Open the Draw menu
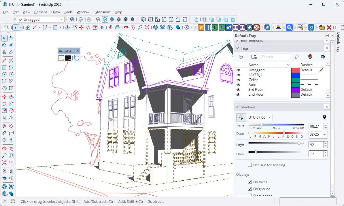The image size is (344, 206). [56, 12]
